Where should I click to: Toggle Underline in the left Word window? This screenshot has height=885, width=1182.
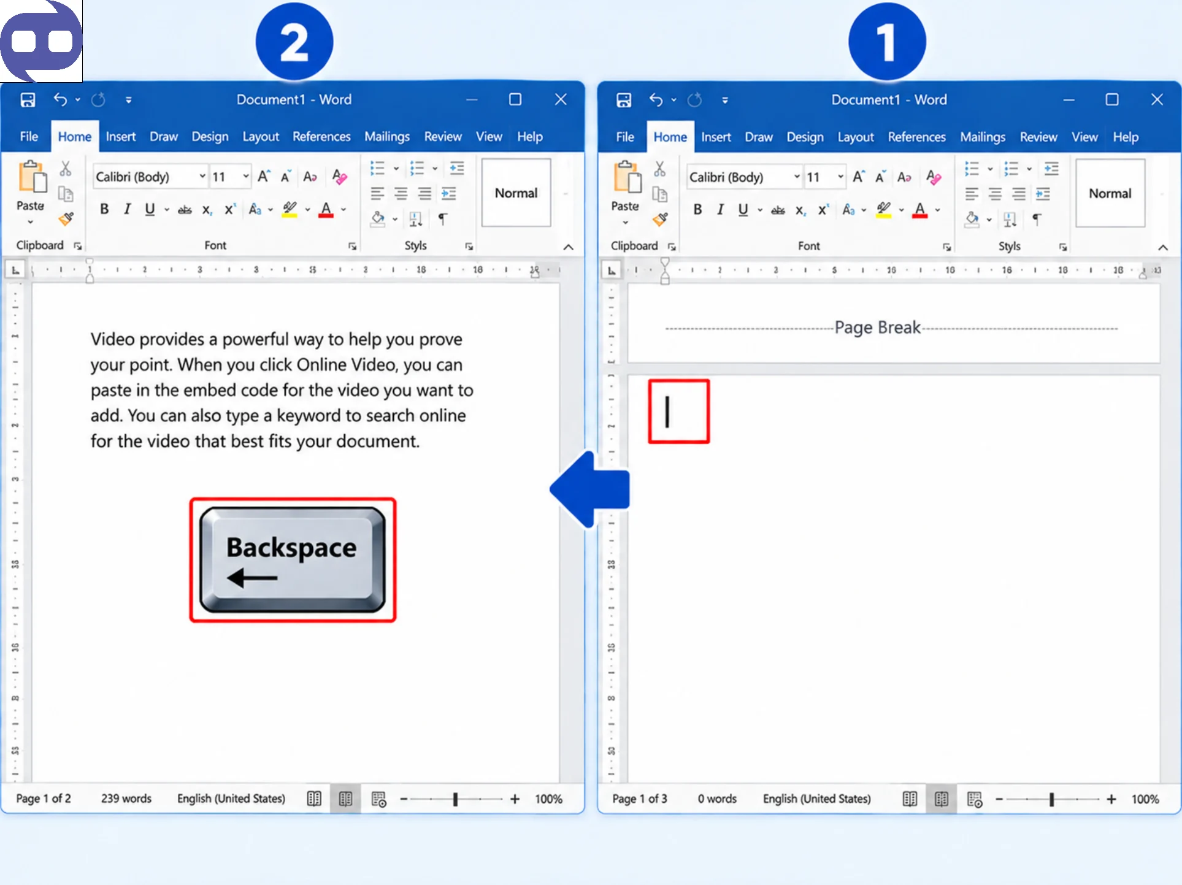[x=150, y=209]
